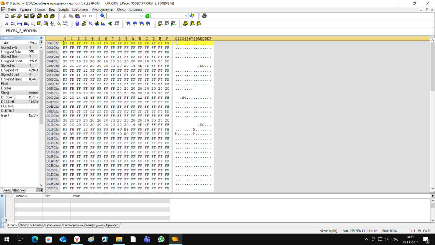
Task: Create a new file with the New icon
Action: tap(7, 16)
